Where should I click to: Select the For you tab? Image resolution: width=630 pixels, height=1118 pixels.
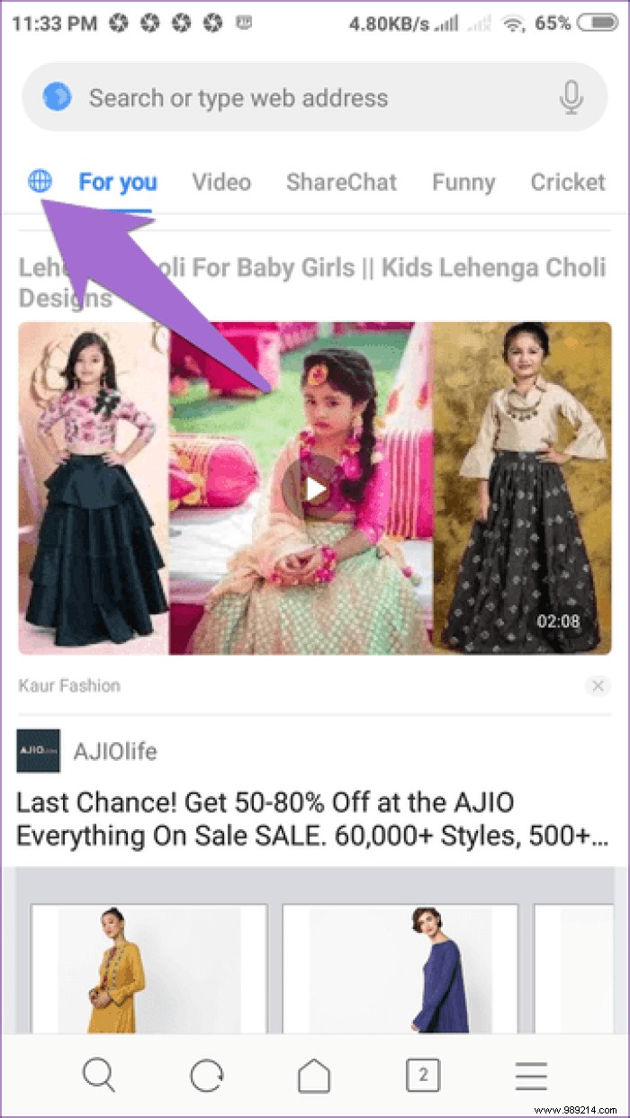pos(118,183)
